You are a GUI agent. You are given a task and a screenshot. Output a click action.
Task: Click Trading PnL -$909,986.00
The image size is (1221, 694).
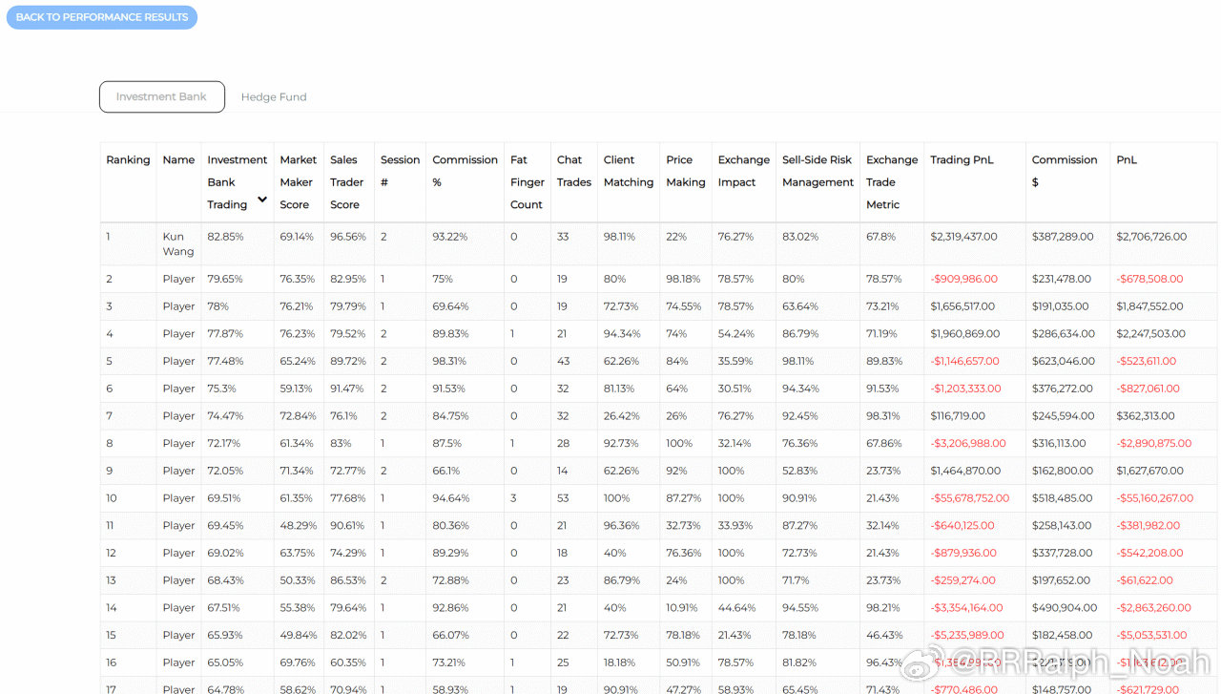pos(963,280)
